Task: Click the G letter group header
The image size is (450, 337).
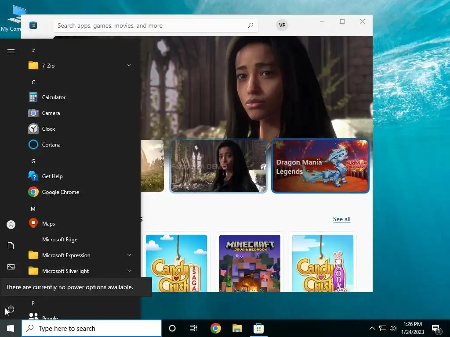Action: pyautogui.click(x=33, y=161)
